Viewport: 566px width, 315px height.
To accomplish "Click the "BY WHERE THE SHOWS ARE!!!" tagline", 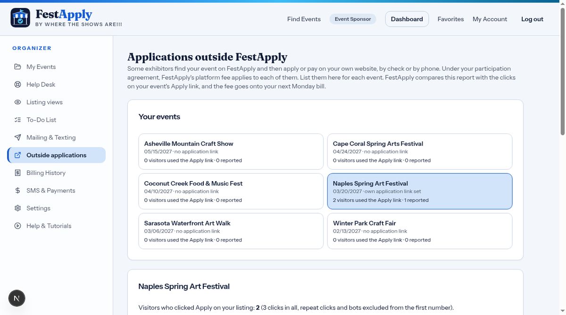I will click(x=79, y=25).
